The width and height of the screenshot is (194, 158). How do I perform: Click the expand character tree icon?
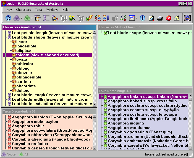(38, 18)
